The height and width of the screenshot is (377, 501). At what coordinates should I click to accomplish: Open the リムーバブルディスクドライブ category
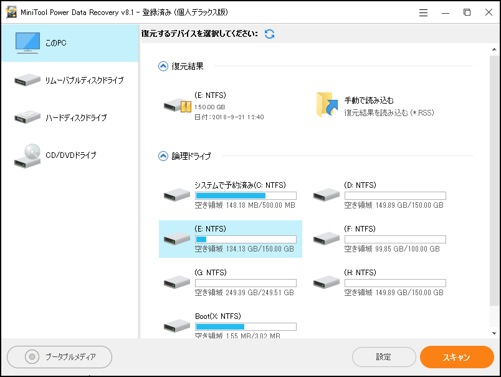69,81
